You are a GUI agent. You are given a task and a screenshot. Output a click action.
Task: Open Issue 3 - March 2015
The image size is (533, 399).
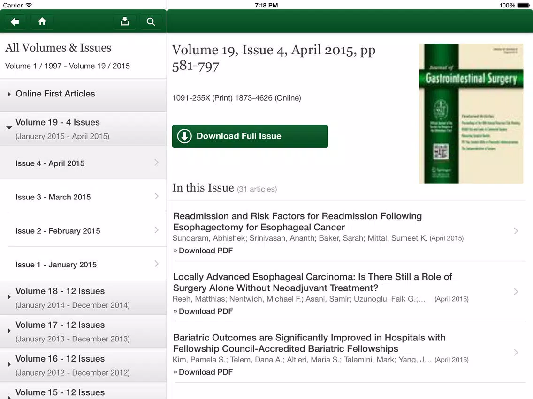(x=84, y=197)
